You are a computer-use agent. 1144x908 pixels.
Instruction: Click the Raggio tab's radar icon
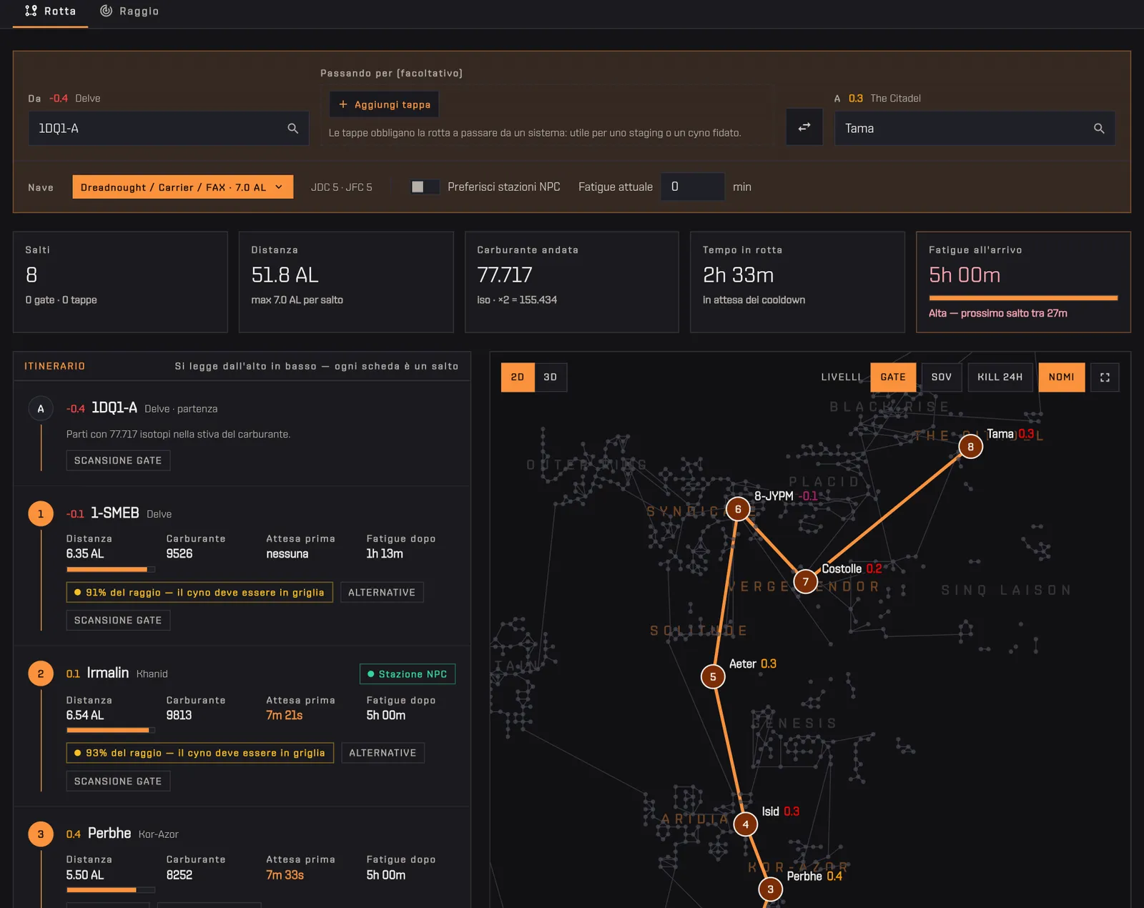(x=106, y=11)
